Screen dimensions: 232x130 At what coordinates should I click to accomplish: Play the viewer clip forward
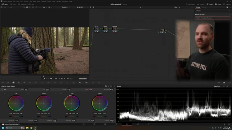65,79
